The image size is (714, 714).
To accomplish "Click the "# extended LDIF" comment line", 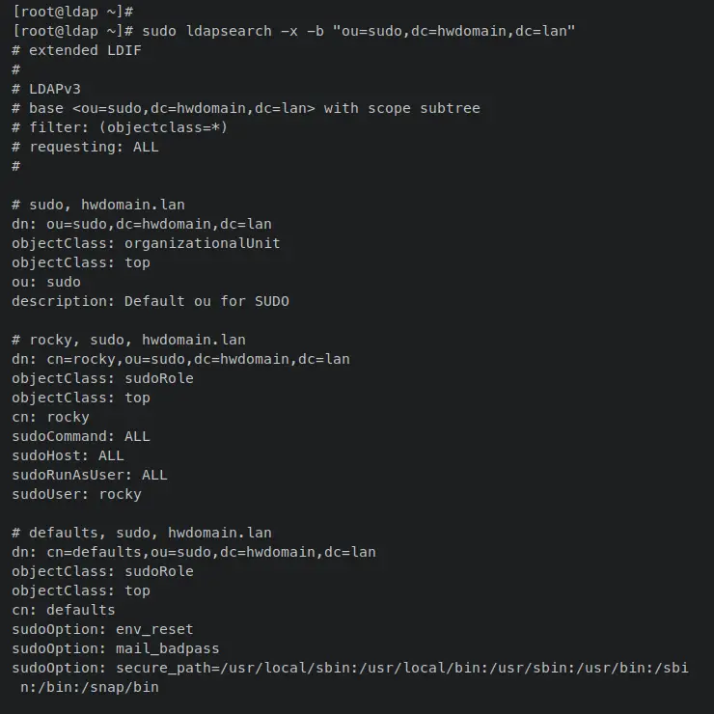I will [x=77, y=50].
